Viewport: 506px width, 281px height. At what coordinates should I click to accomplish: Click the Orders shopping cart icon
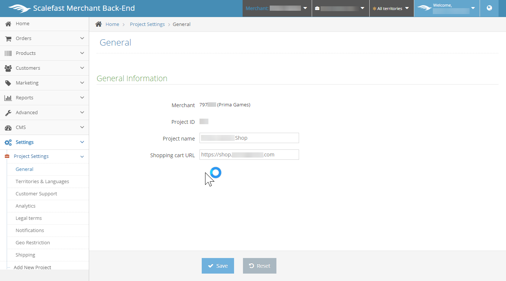point(8,39)
